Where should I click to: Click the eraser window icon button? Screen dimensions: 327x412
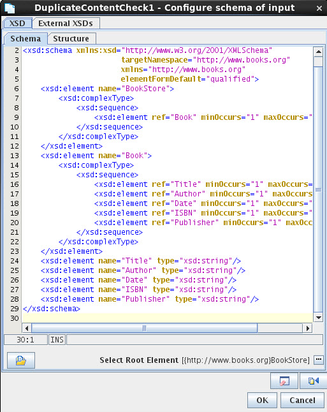pyautogui.click(x=284, y=381)
